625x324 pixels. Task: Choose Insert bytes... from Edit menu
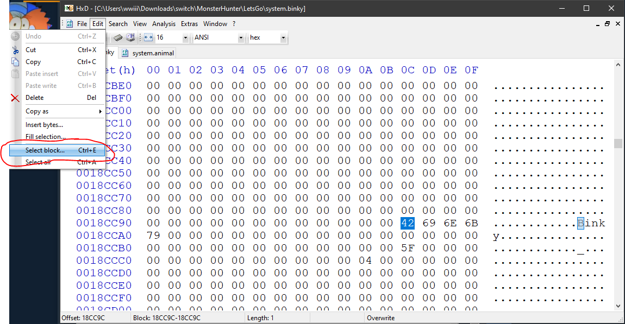(57, 125)
